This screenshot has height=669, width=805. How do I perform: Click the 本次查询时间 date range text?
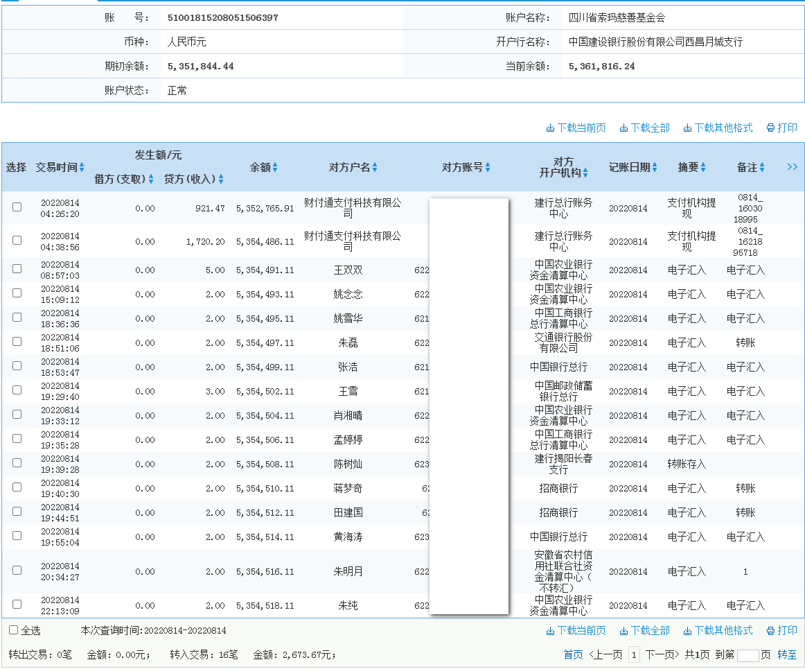tap(154, 630)
